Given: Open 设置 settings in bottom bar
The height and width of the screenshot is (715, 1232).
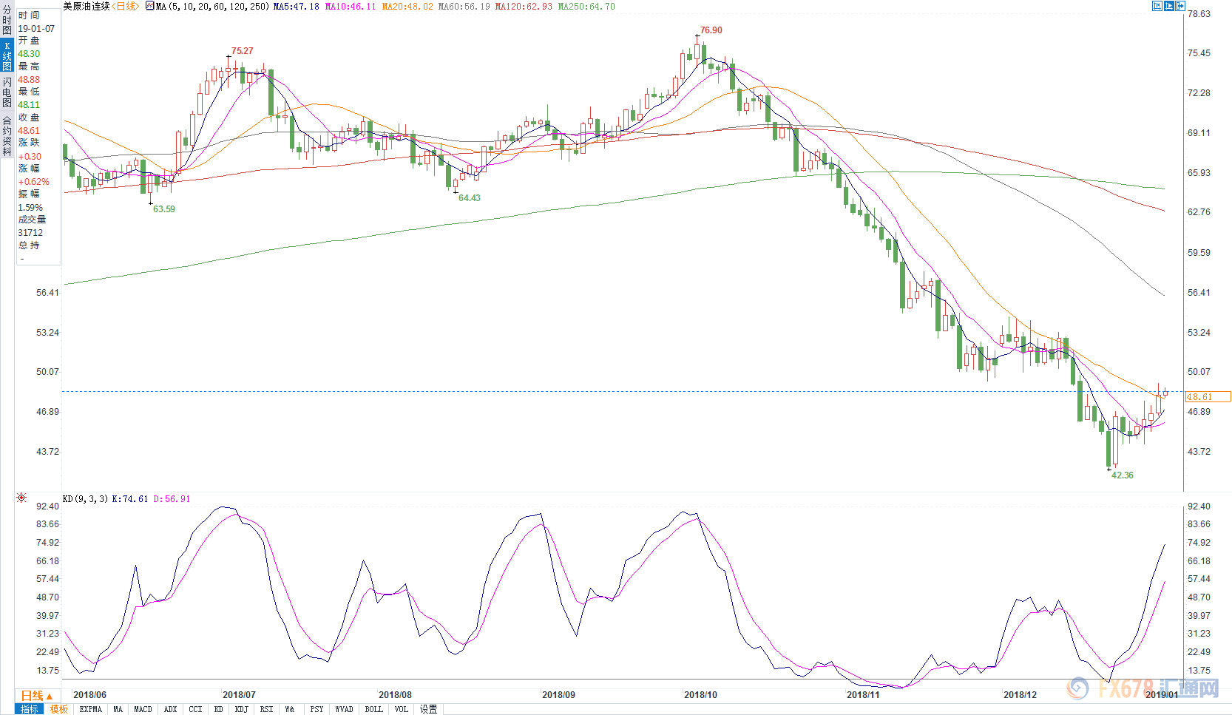Looking at the screenshot, I should click(429, 709).
